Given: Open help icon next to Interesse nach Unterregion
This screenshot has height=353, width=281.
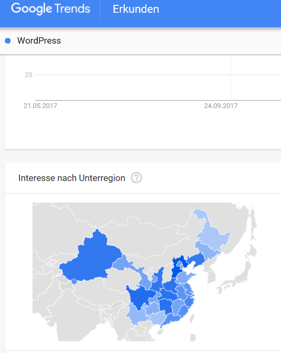Looking at the screenshot, I should pyautogui.click(x=136, y=178).
